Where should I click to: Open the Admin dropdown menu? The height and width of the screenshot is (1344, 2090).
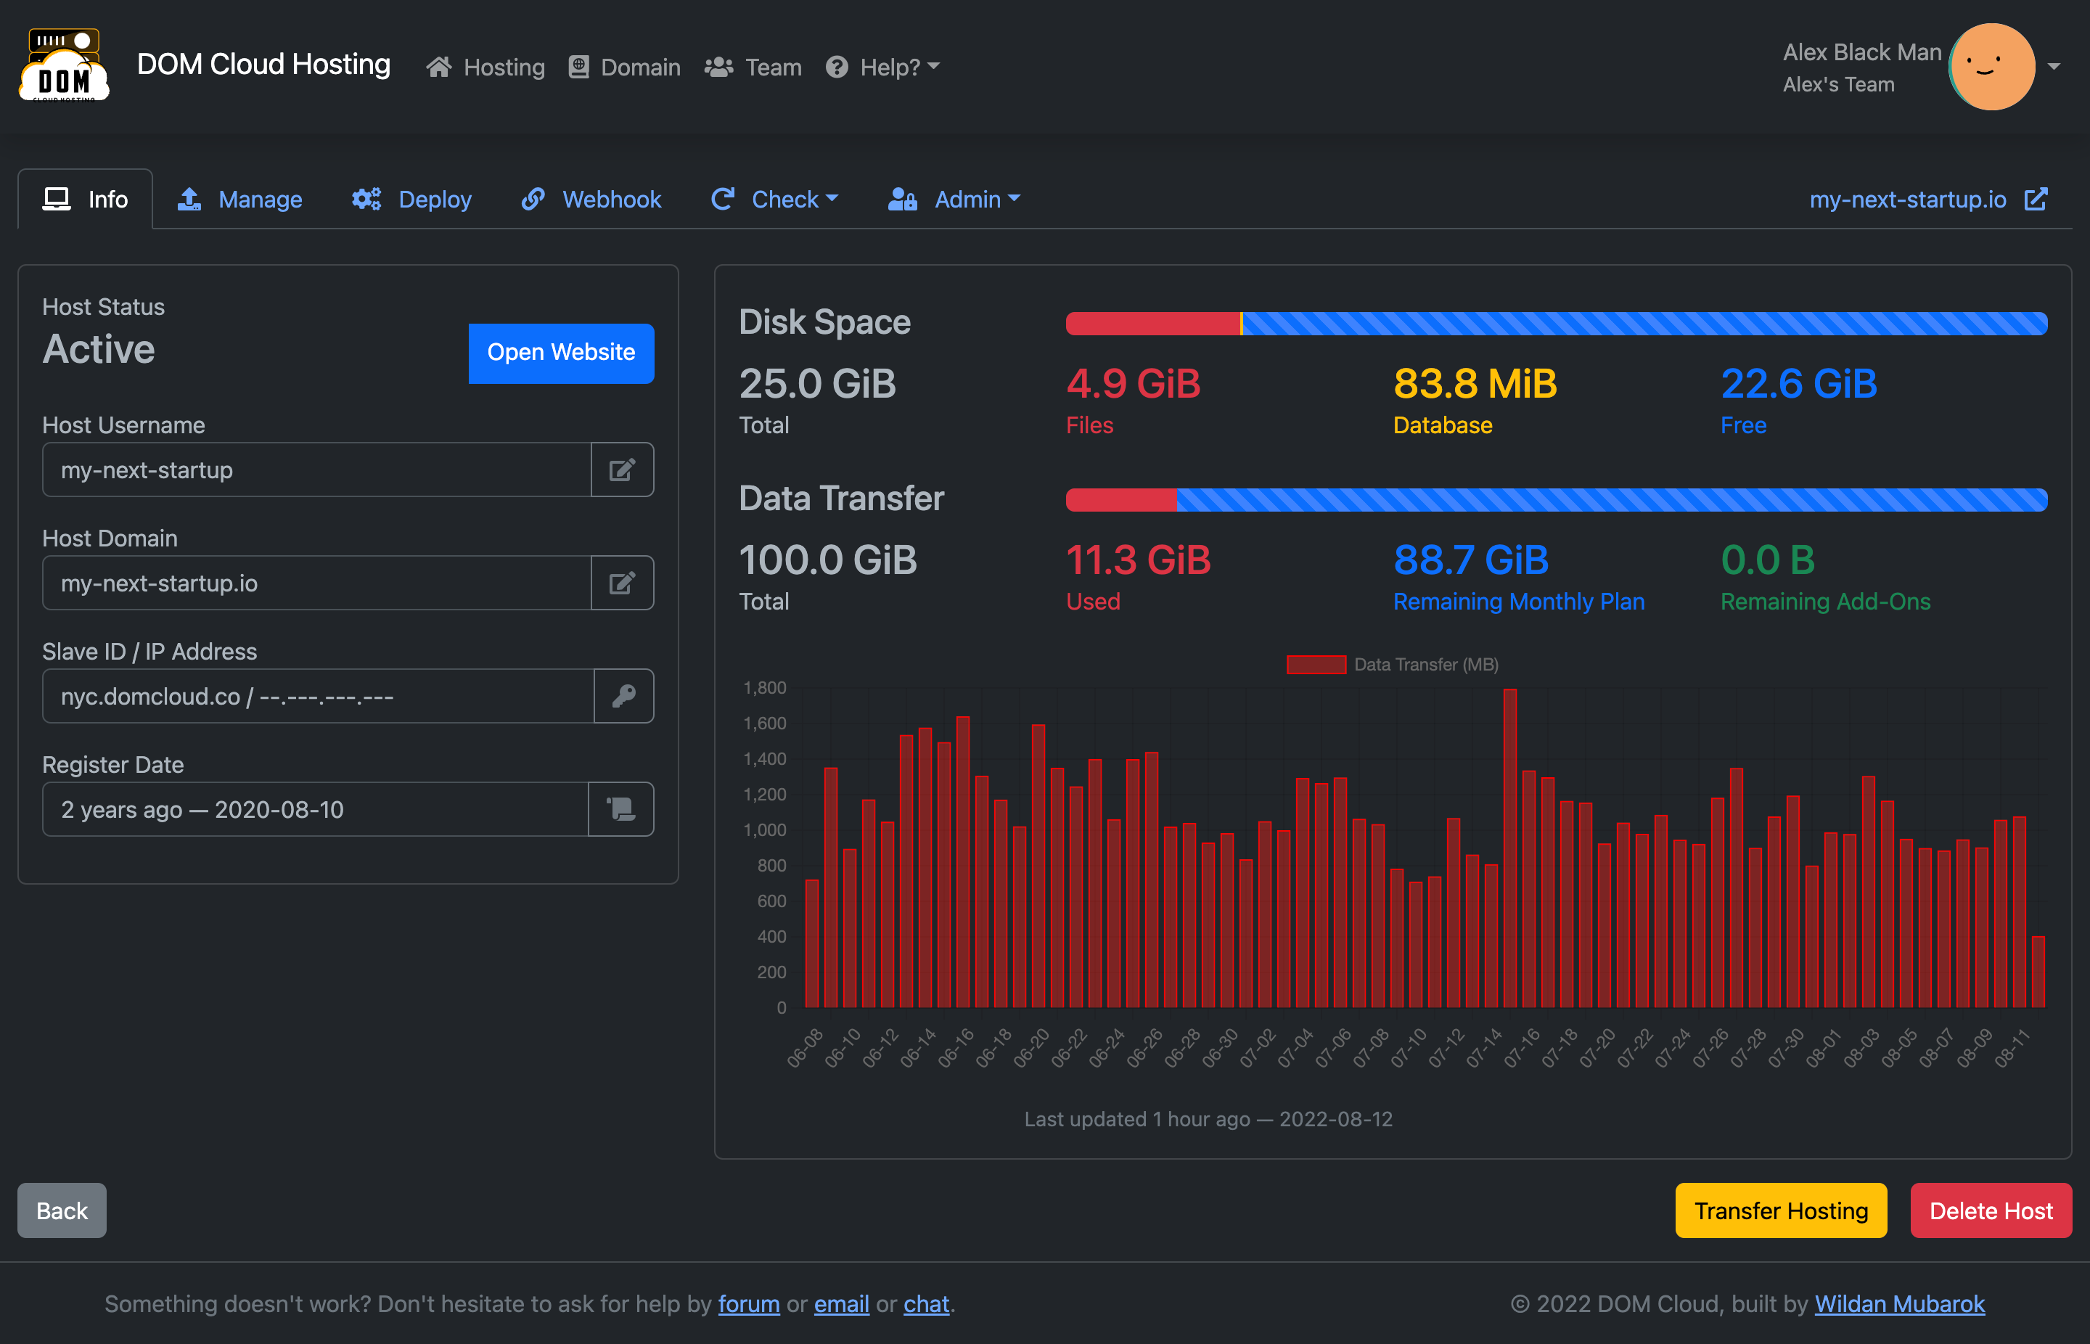[955, 199]
